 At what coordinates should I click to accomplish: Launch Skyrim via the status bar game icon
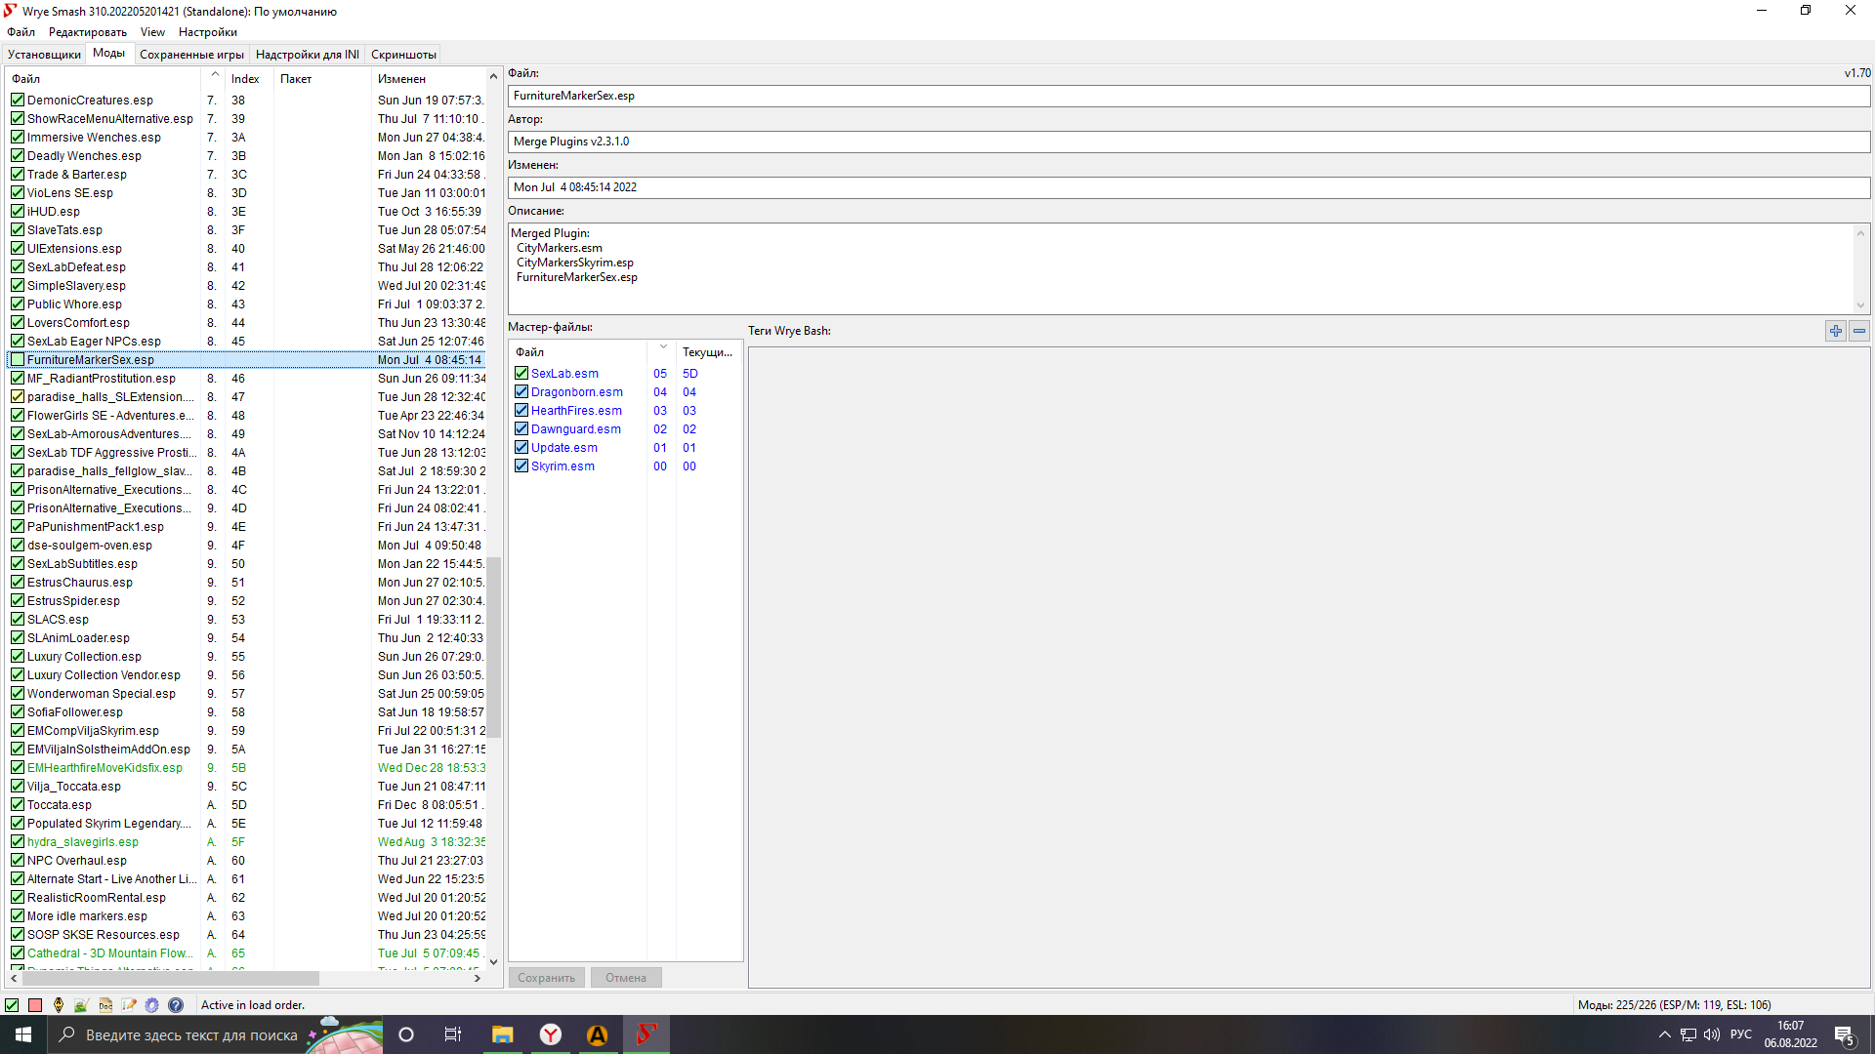(x=59, y=1005)
